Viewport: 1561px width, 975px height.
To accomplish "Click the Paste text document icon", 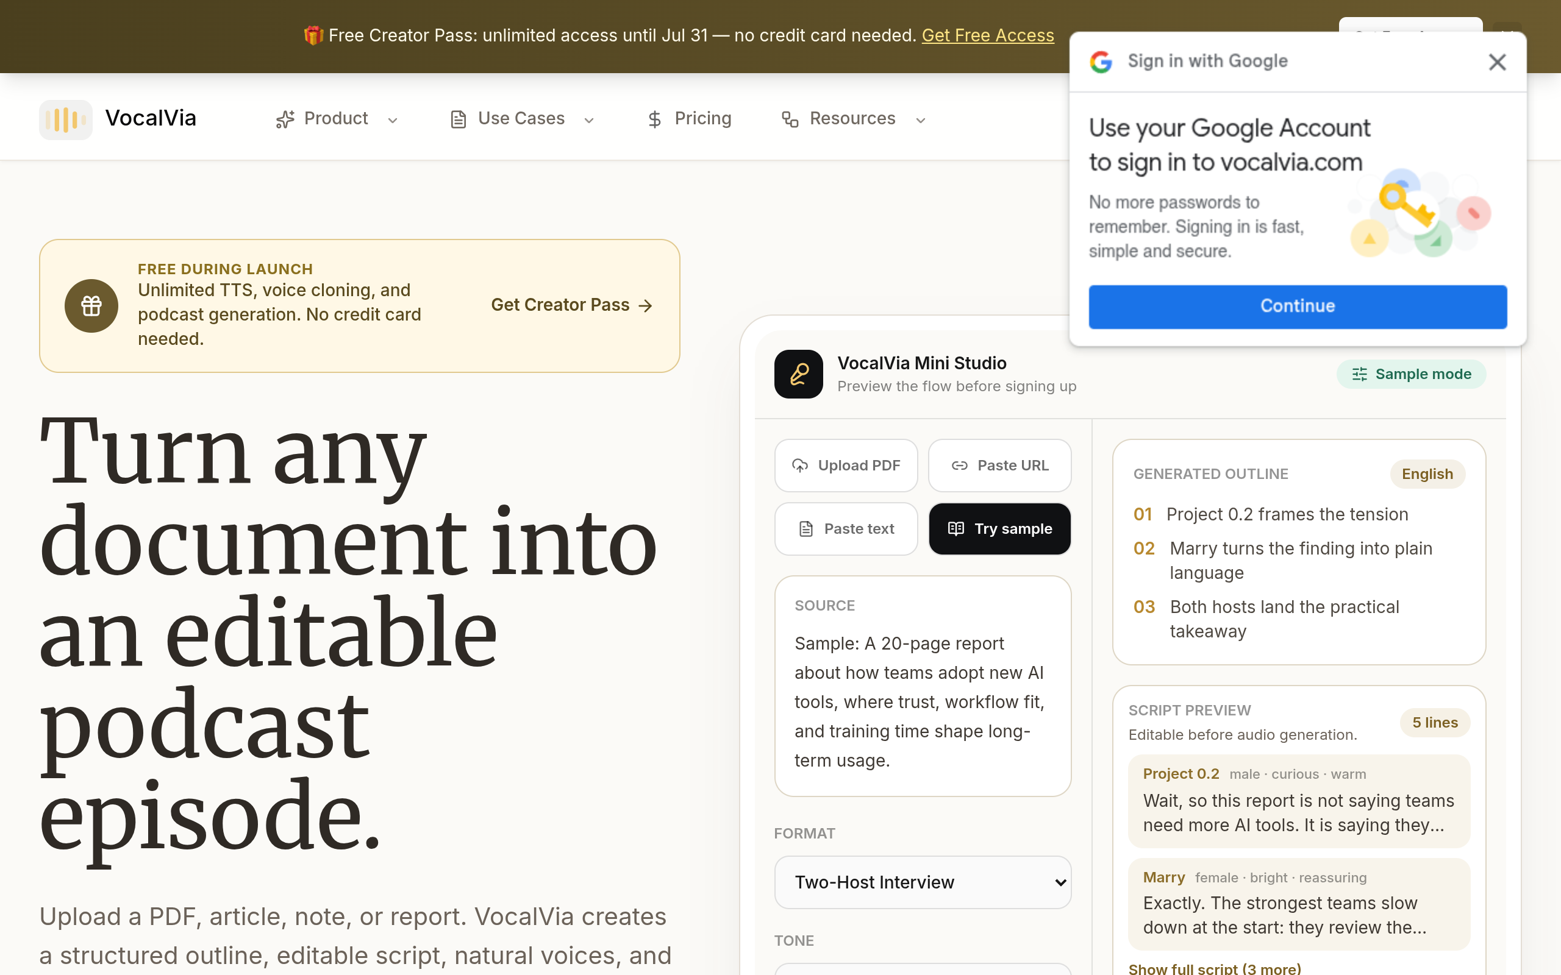I will pos(806,529).
